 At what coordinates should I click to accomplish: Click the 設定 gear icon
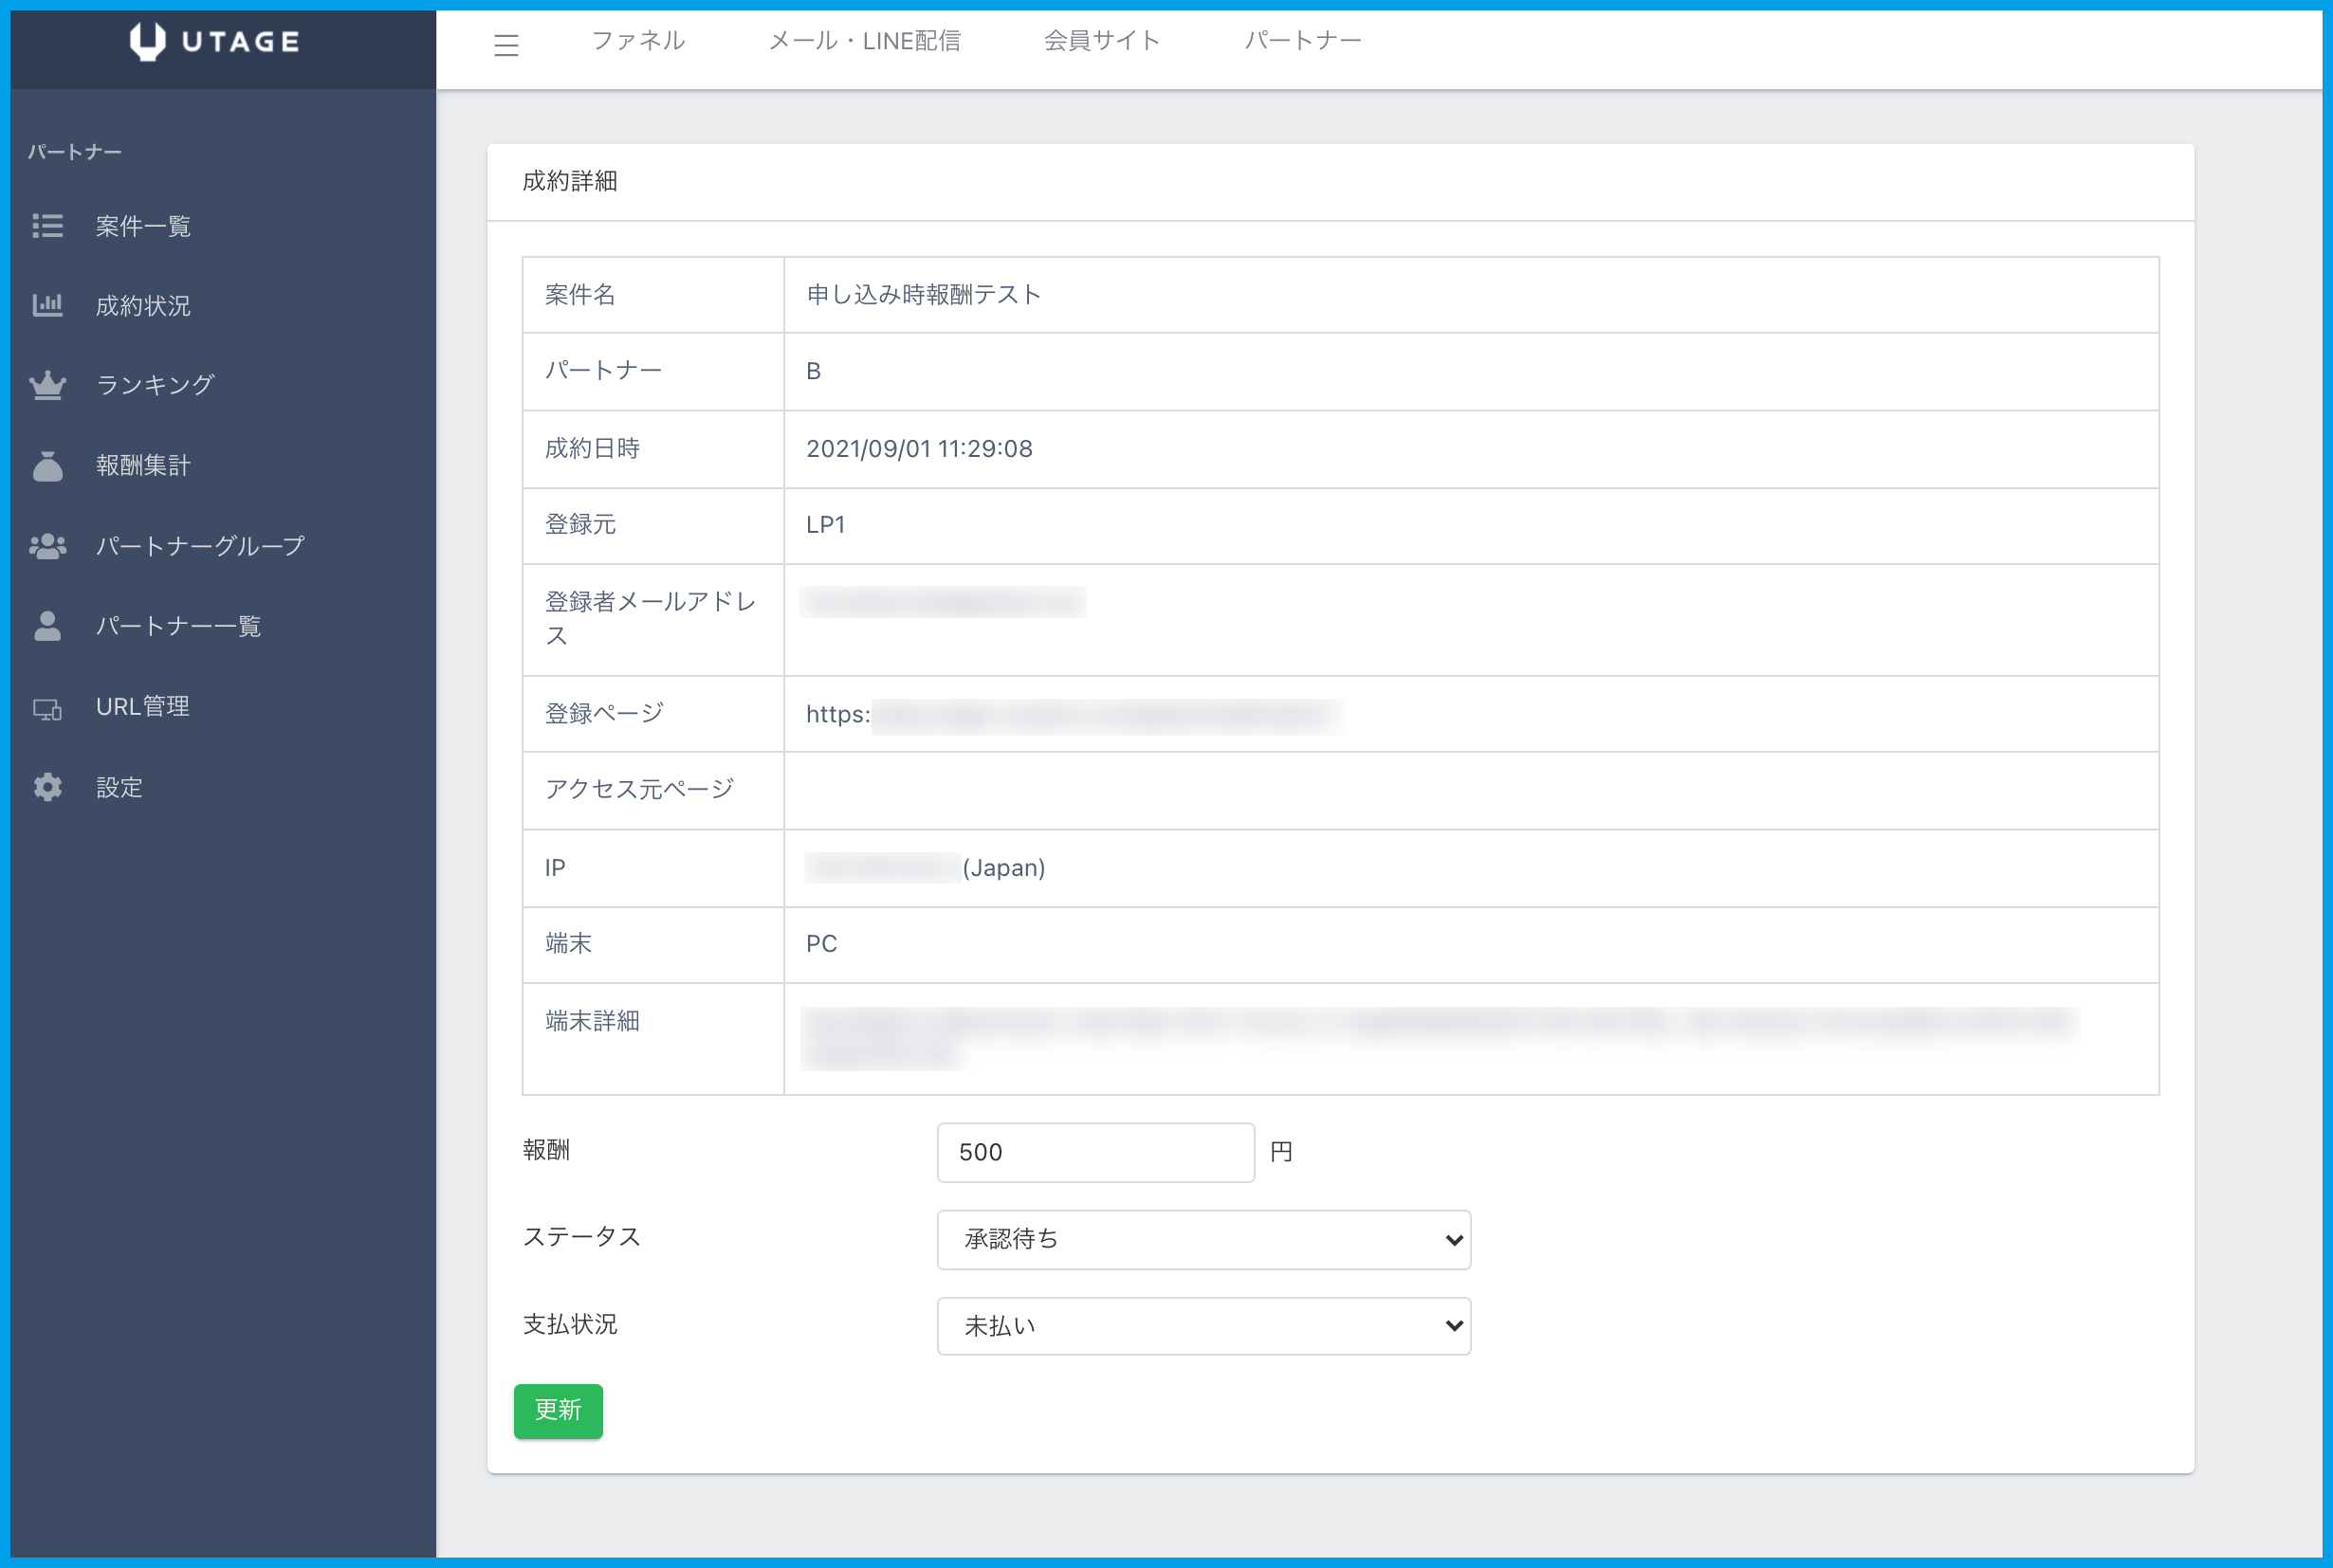pos(47,788)
